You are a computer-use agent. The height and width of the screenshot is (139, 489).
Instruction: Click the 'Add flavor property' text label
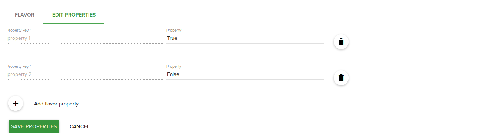[x=56, y=104]
